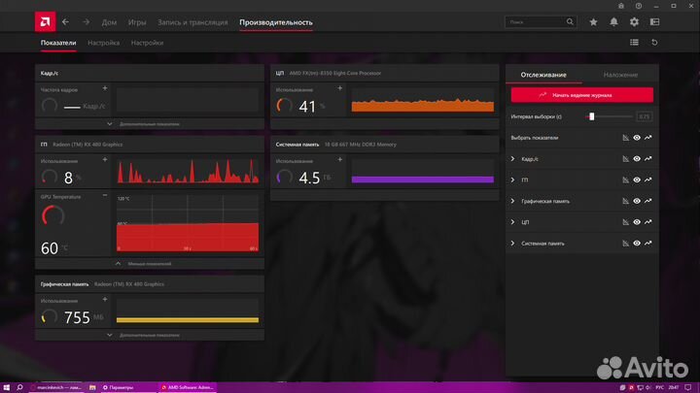Select the Отслеживание tab
Image resolution: width=700 pixels, height=393 pixels.
[543, 75]
